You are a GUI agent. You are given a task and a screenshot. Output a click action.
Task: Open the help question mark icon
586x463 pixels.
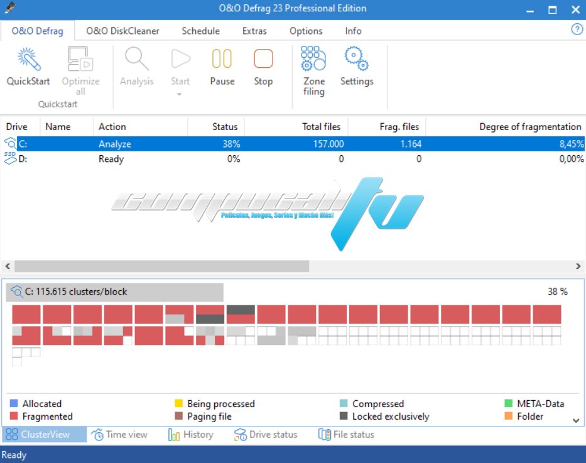tap(577, 29)
